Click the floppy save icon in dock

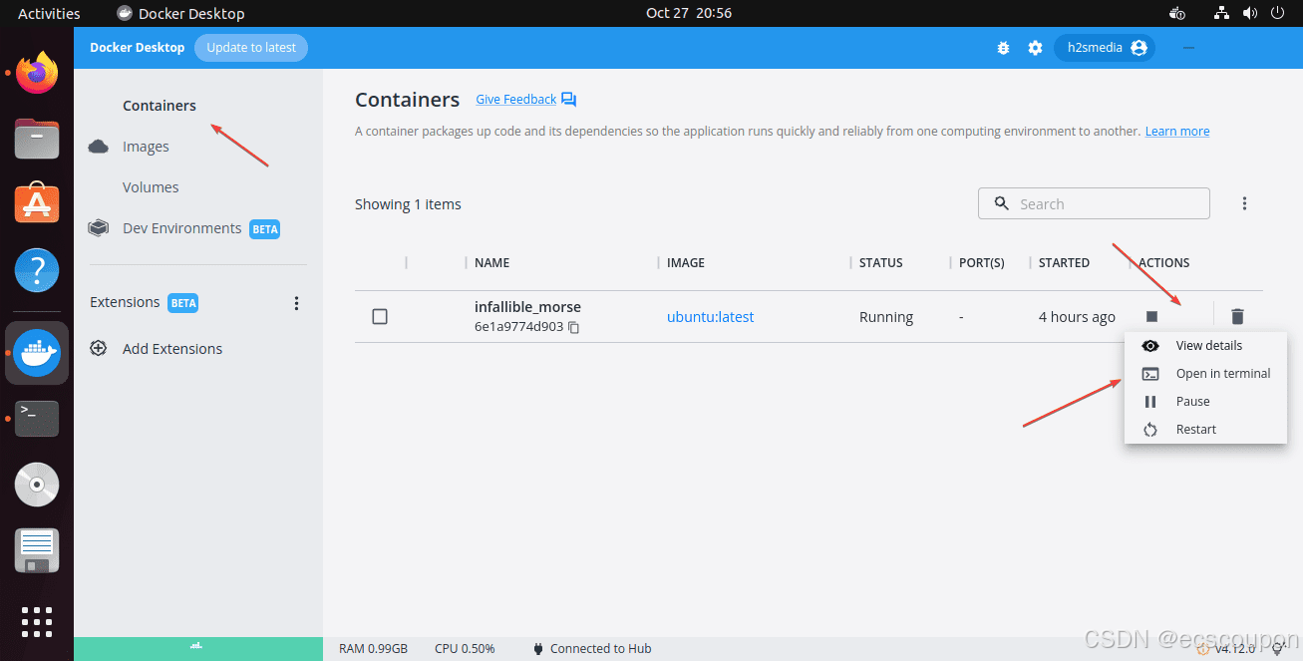click(x=37, y=550)
